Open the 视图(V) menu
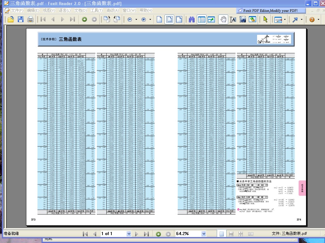 pos(49,10)
